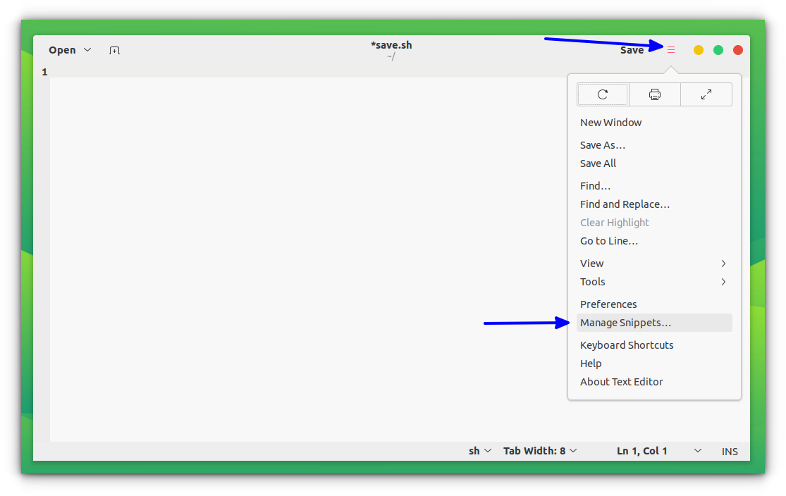Open a new tab
This screenshot has width=786, height=496.
click(x=114, y=50)
